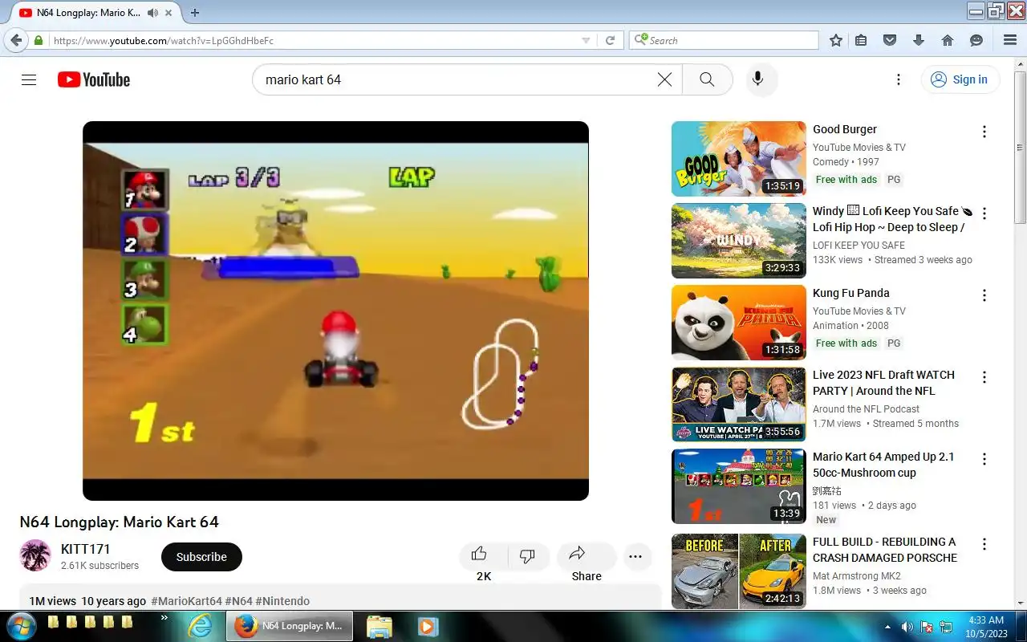Click the #MarioKart64 hashtag
Viewport: 1027px width, 642px height.
(x=186, y=601)
